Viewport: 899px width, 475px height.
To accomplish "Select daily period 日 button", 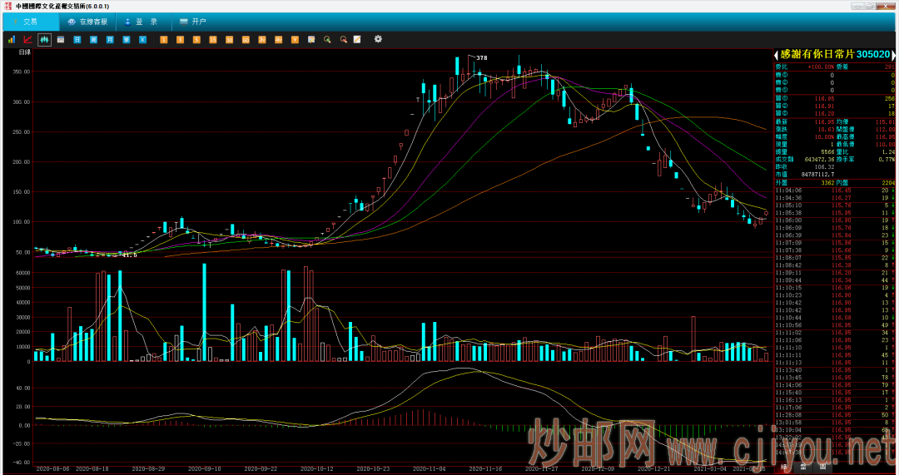I will [77, 40].
